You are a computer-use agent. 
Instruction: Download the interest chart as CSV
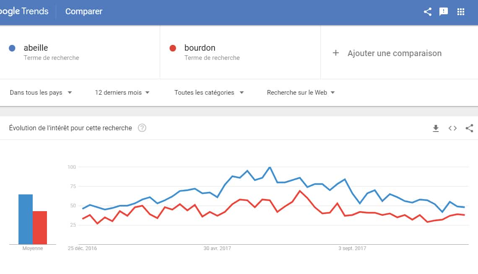coord(436,128)
